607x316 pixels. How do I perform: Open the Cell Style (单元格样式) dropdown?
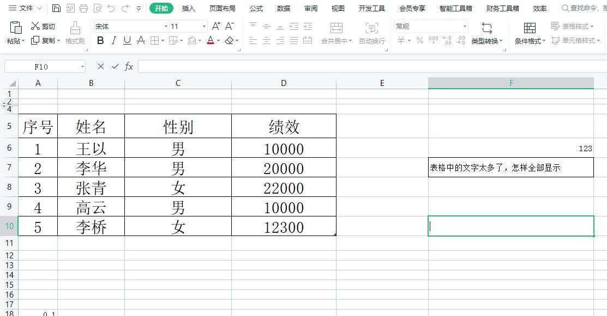coord(576,40)
